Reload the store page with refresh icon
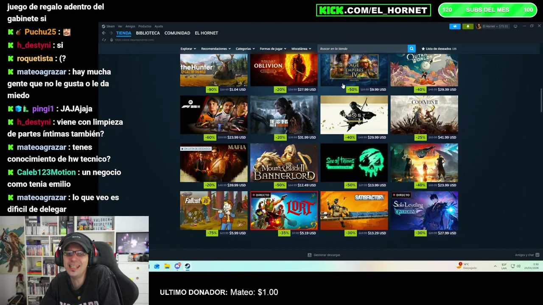Screen dimensions: 543x305 pos(104,40)
